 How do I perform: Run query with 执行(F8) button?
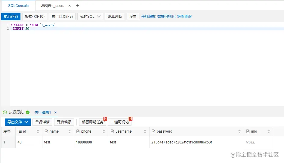pos(11,17)
